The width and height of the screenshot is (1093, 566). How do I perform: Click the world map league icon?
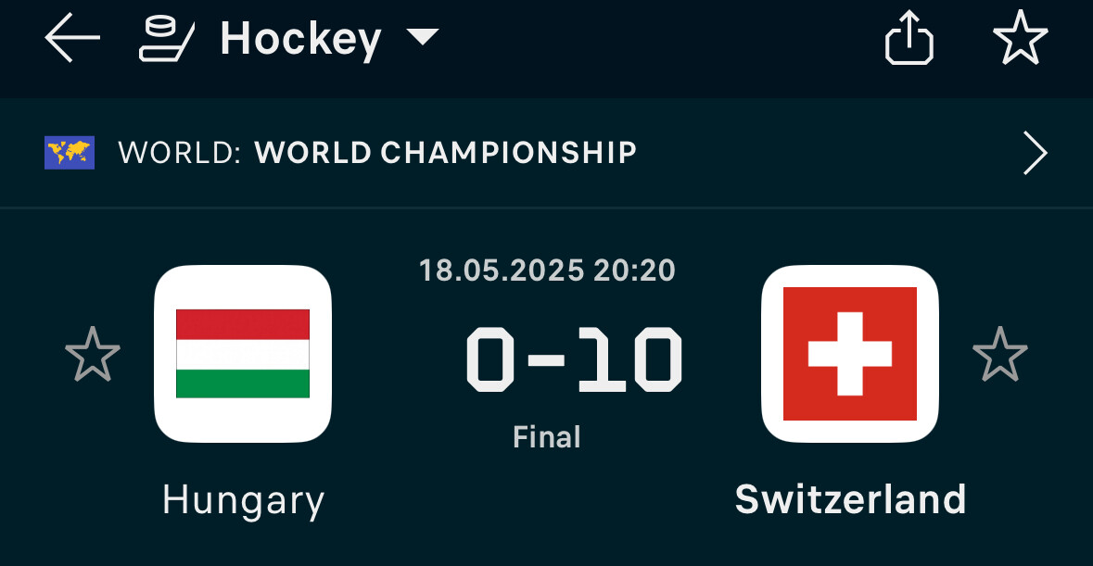(70, 153)
